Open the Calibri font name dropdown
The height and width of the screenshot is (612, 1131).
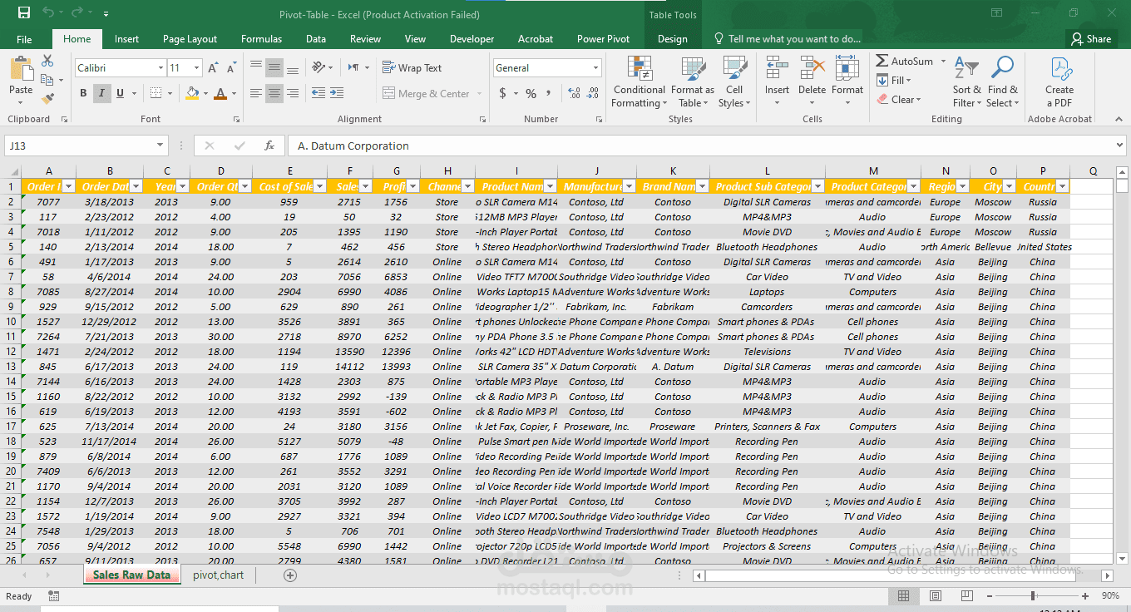click(161, 68)
